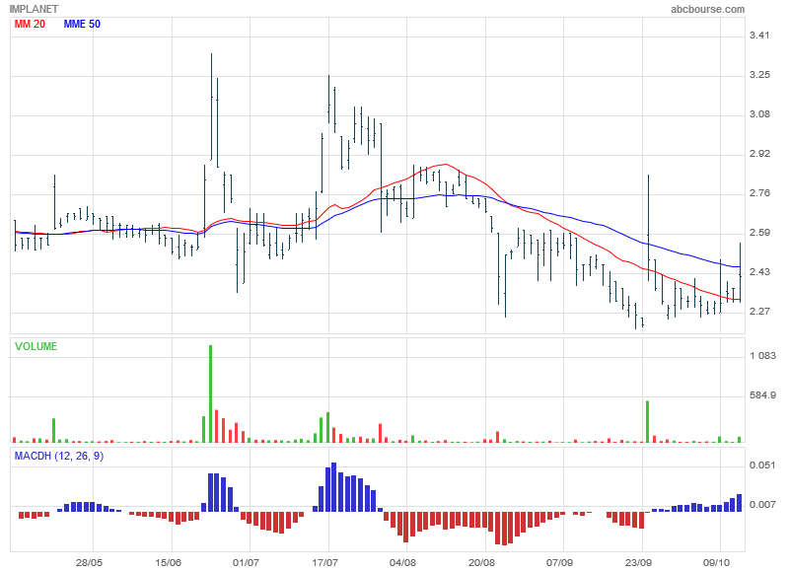Click the 2.43 price axis value

(x=759, y=272)
